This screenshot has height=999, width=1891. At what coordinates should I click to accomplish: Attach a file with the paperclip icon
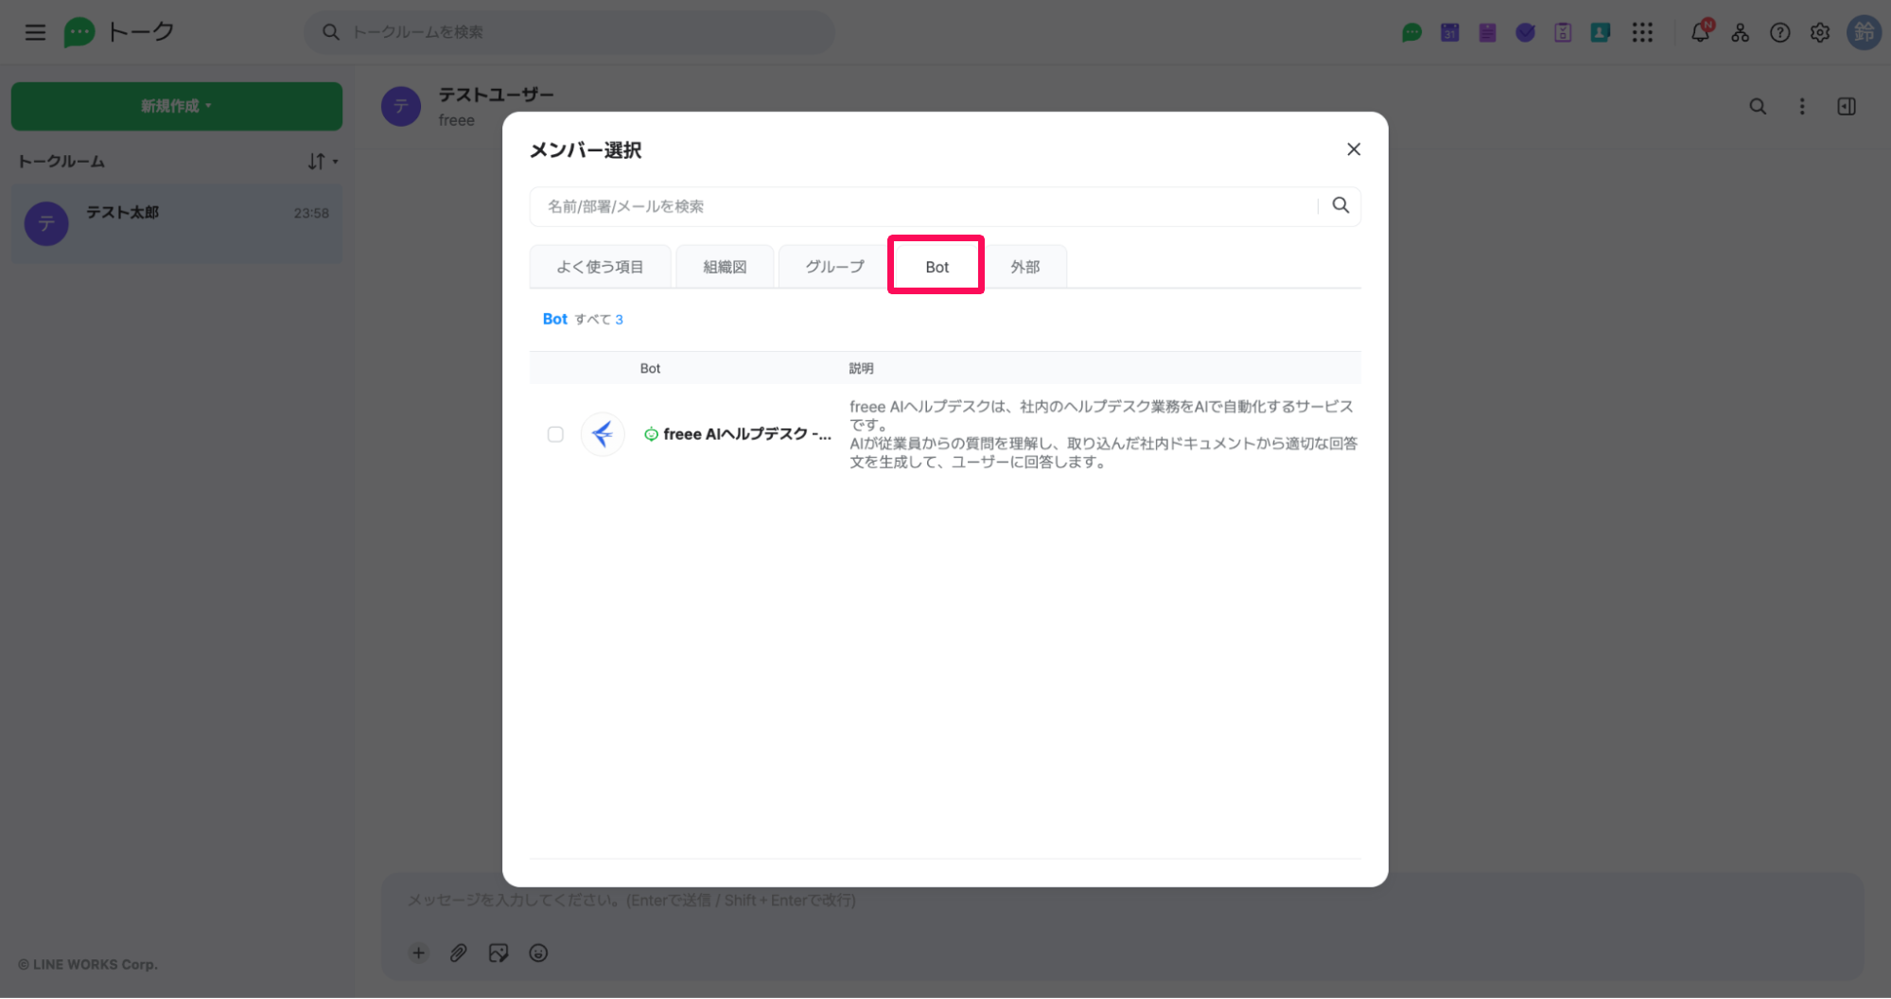pyautogui.click(x=458, y=953)
